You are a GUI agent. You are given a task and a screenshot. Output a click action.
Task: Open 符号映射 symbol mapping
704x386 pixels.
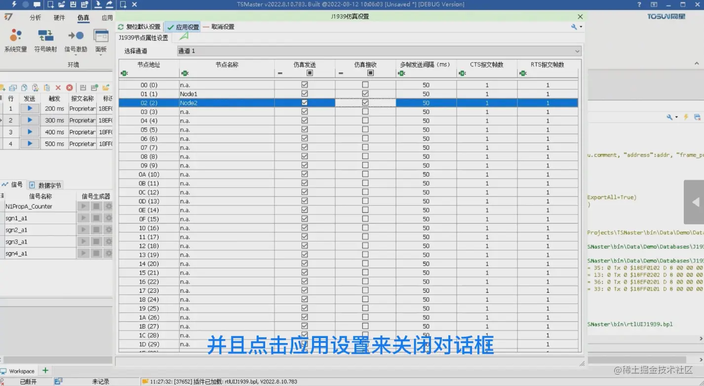(x=45, y=40)
